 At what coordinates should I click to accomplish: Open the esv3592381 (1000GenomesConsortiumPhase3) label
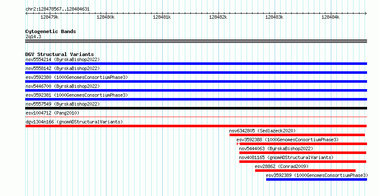(77, 95)
